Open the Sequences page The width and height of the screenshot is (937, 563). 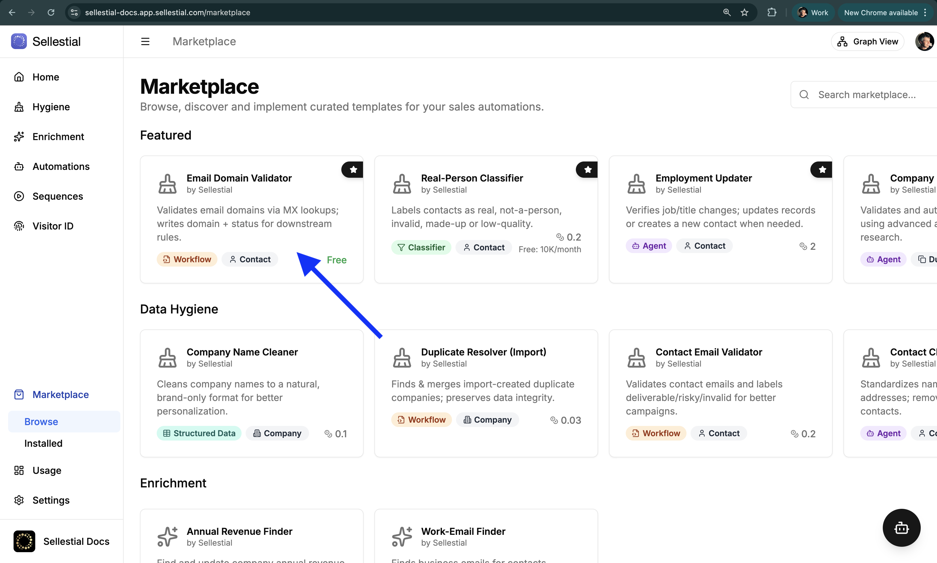57,196
